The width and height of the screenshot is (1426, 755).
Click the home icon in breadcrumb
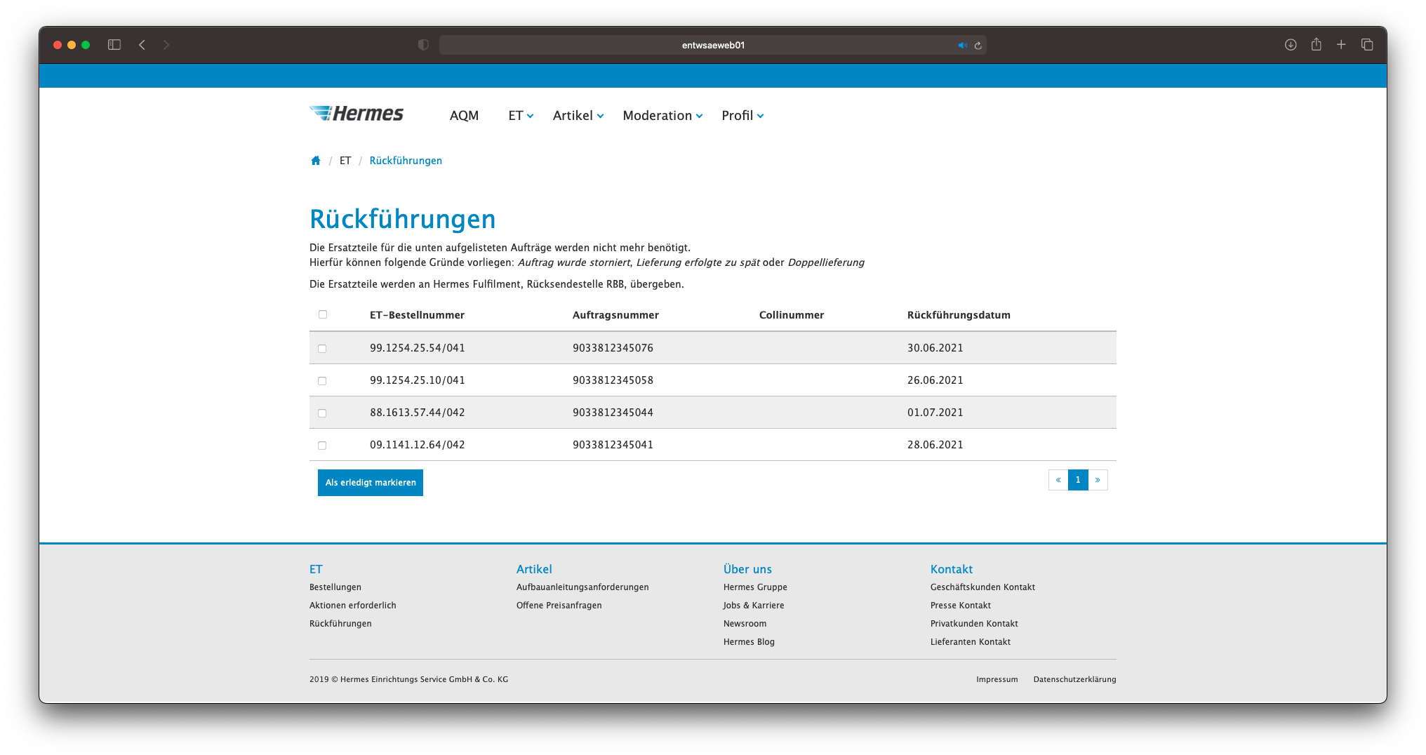(316, 161)
